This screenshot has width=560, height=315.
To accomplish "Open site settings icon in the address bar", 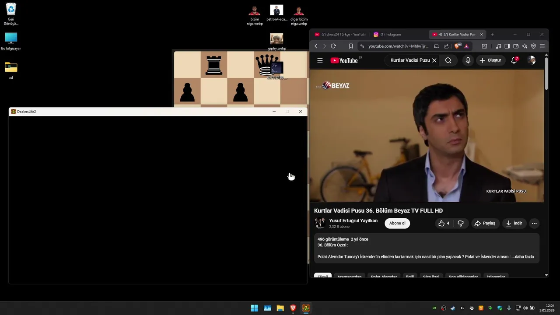I will pos(362,46).
